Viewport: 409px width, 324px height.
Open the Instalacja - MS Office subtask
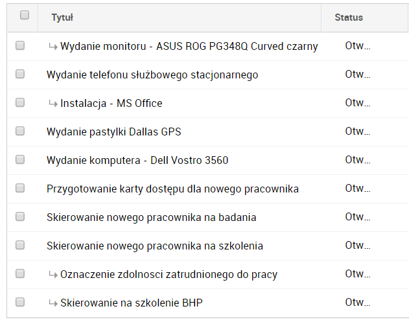pos(111,104)
